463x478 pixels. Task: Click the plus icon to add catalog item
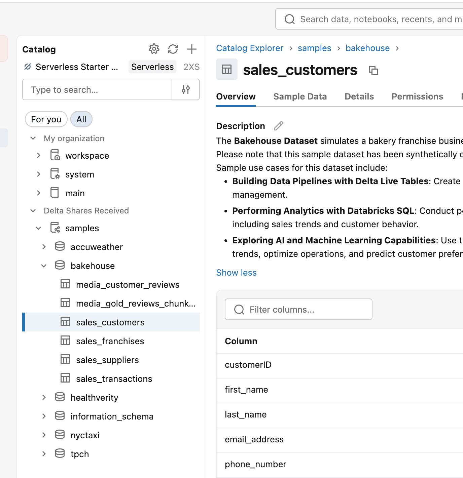click(x=191, y=49)
